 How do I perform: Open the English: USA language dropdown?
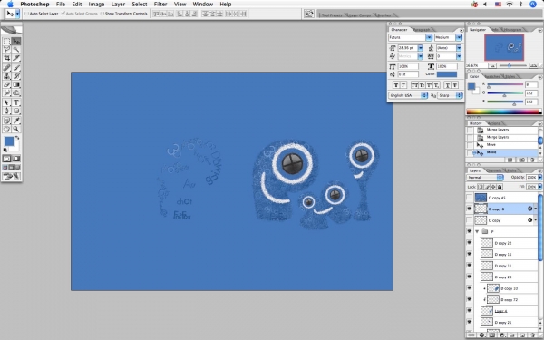click(408, 95)
